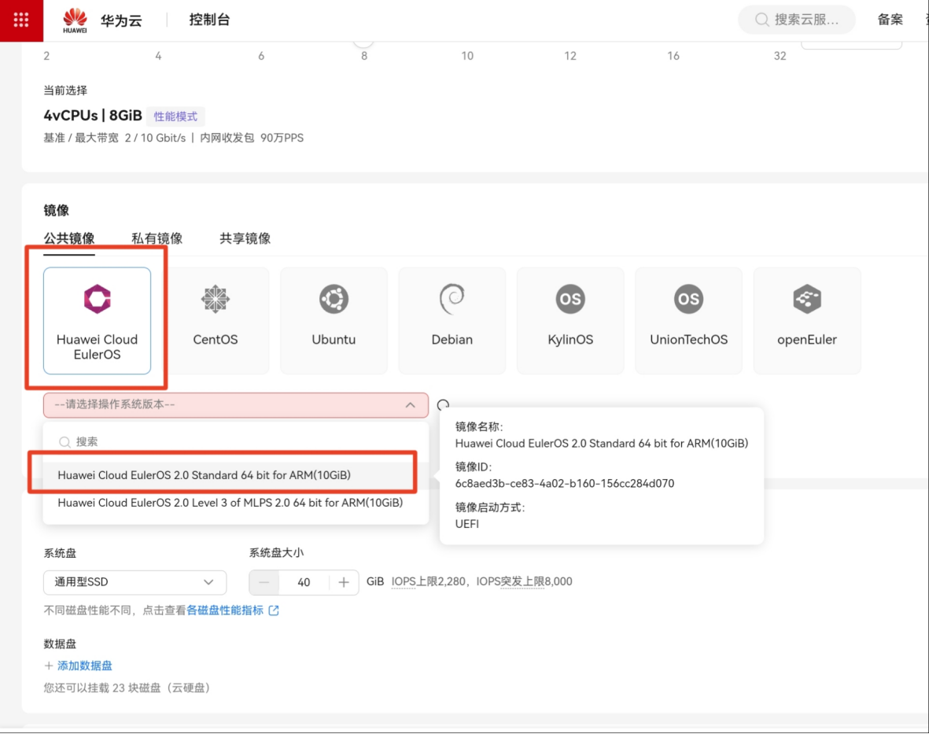The image size is (929, 734).
Task: Select the Debian image icon
Action: tap(452, 299)
